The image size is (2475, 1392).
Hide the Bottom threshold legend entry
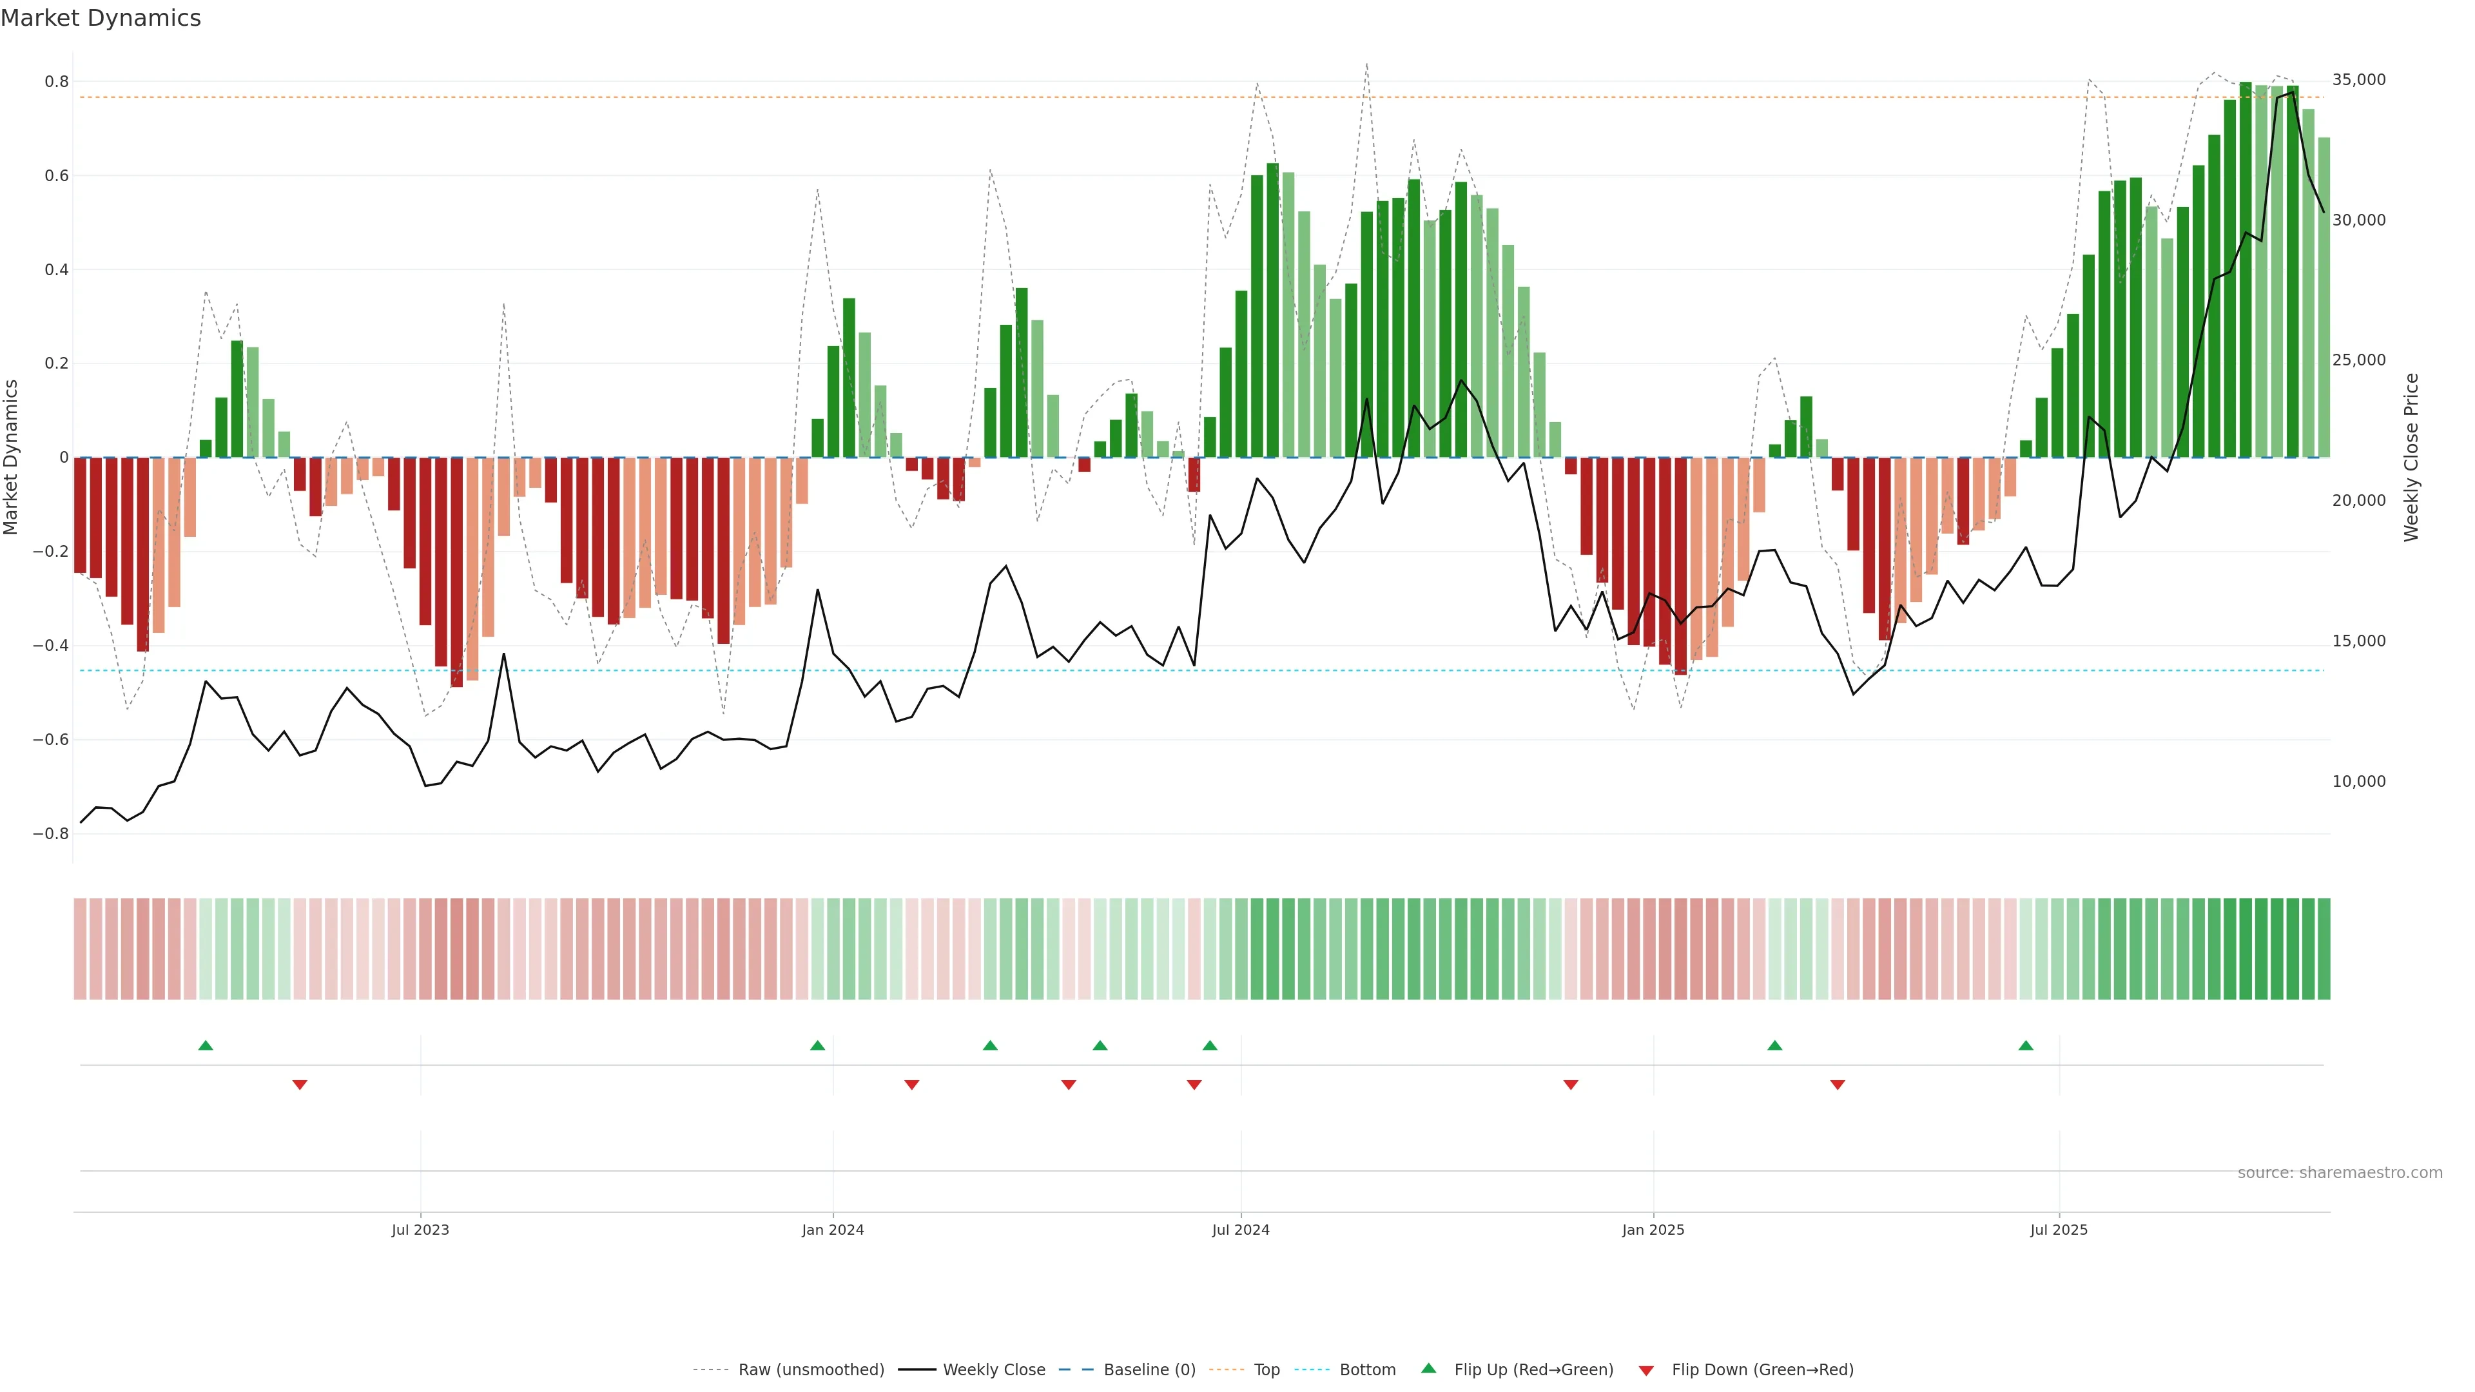(1367, 1370)
